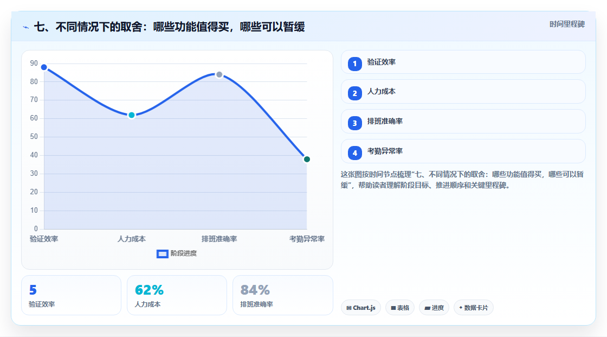Click the x-axis label 考勤异常率
The image size is (607, 337).
(307, 239)
